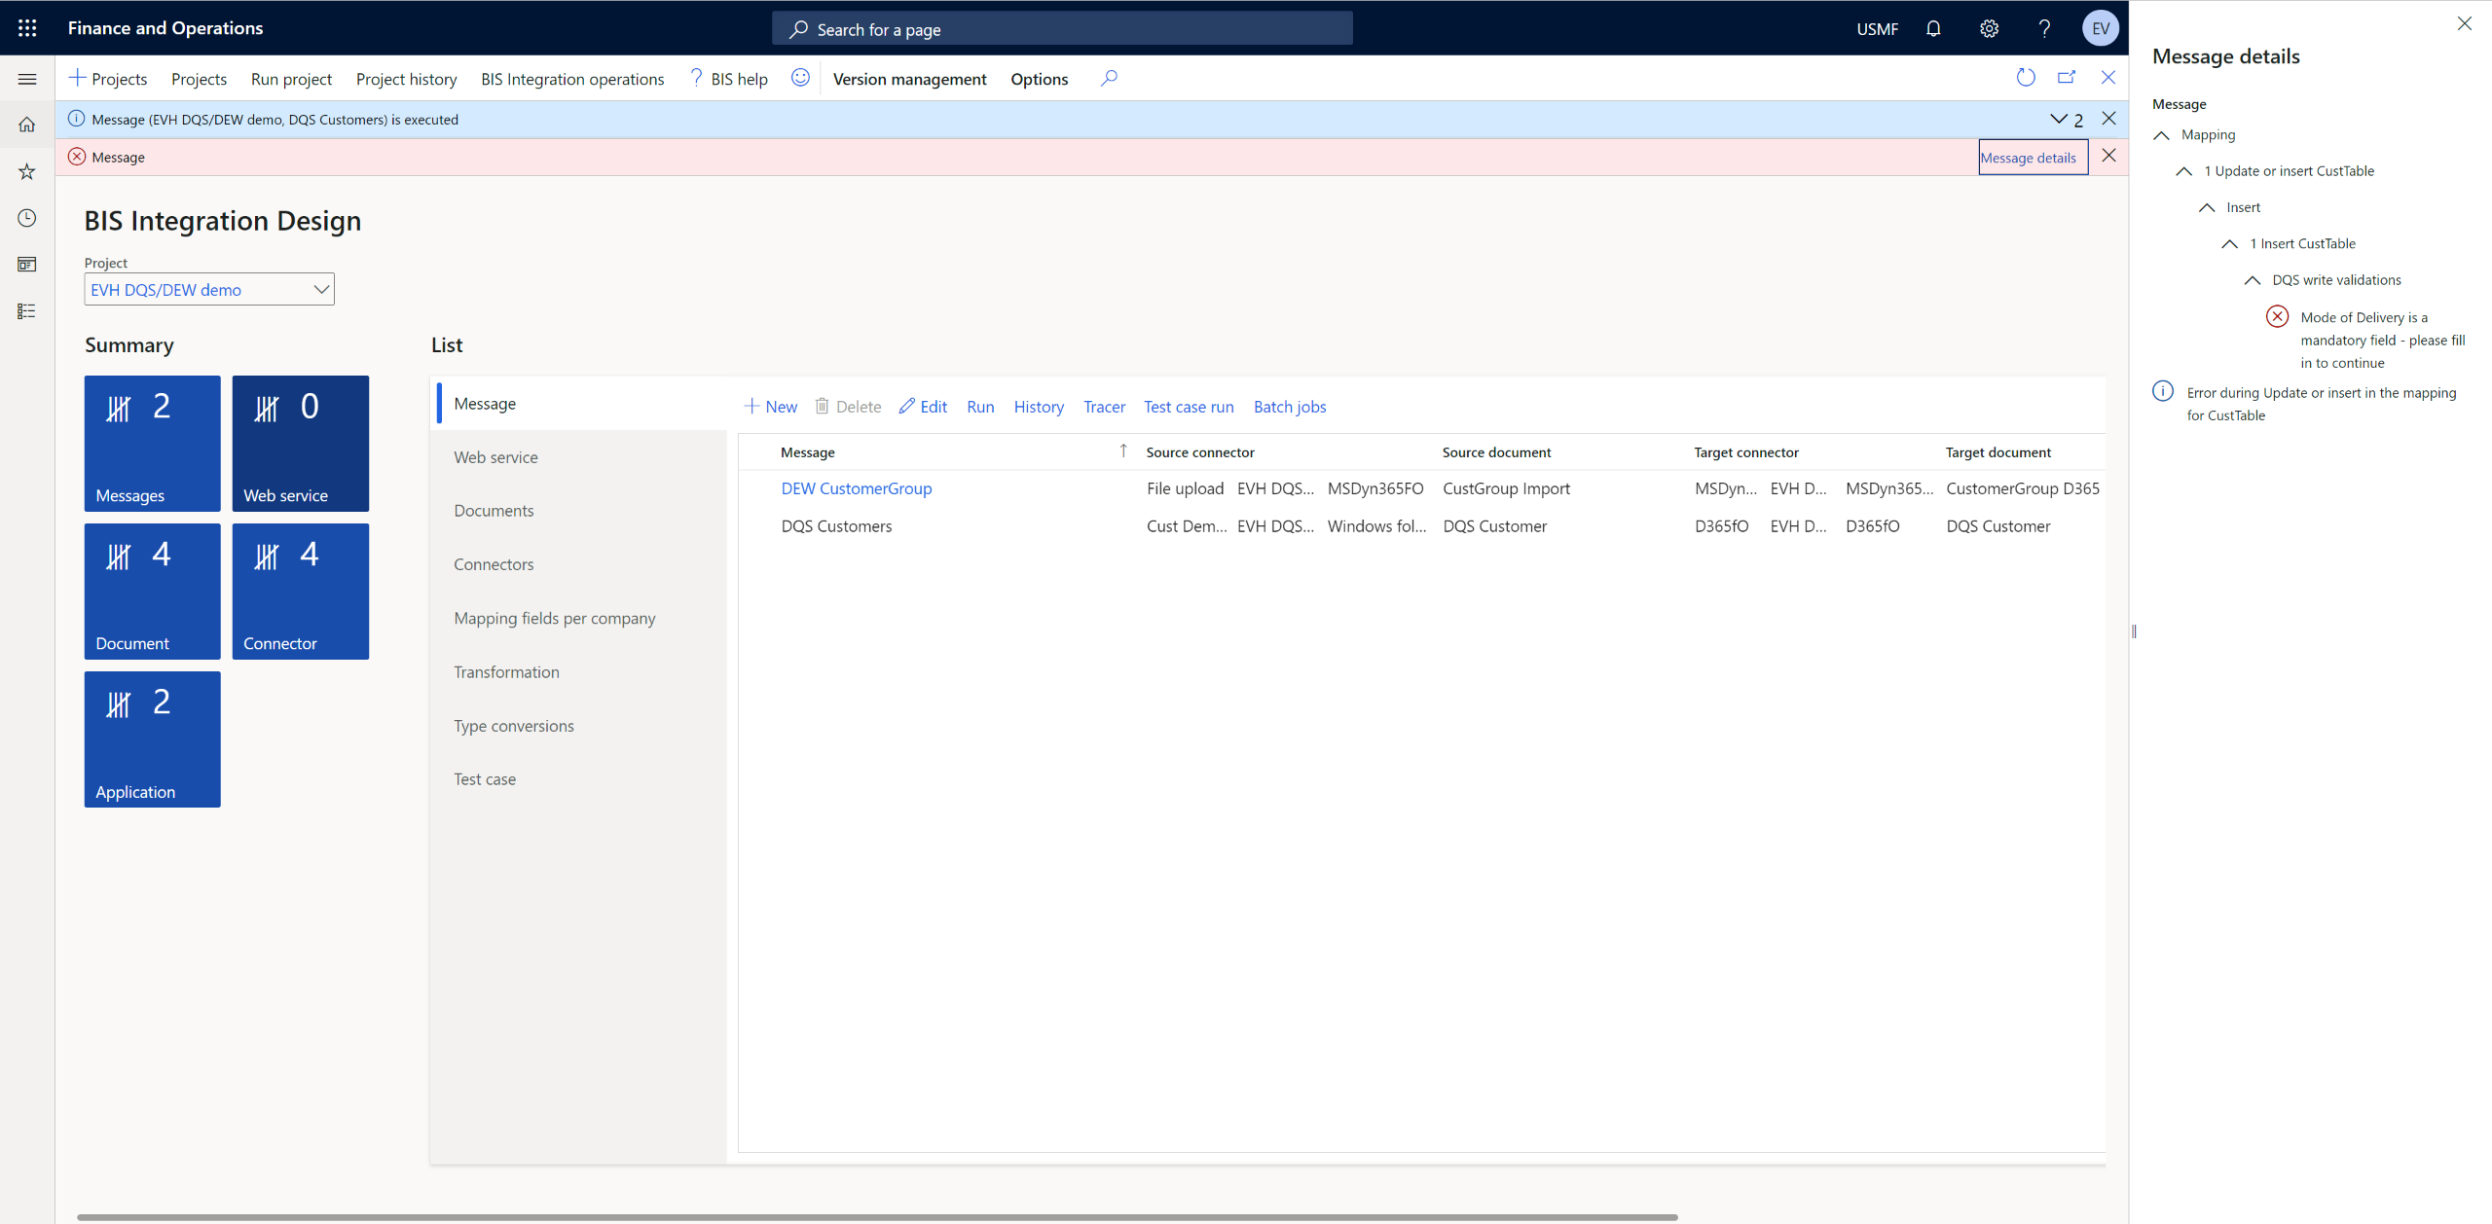Open EV user account avatar
The height and width of the screenshot is (1224, 2492).
[2100, 28]
